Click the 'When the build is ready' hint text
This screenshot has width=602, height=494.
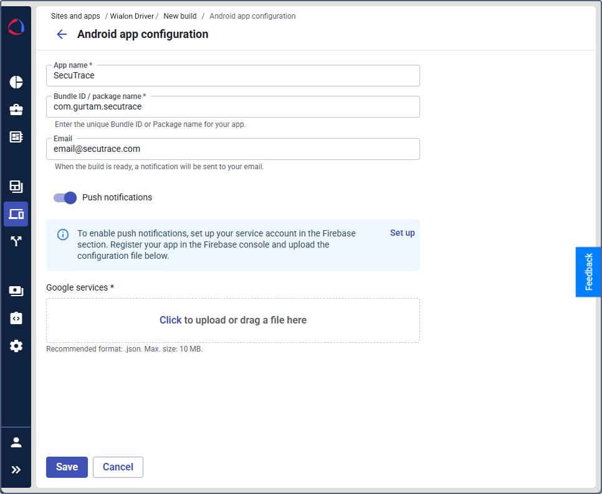pyautogui.click(x=160, y=167)
